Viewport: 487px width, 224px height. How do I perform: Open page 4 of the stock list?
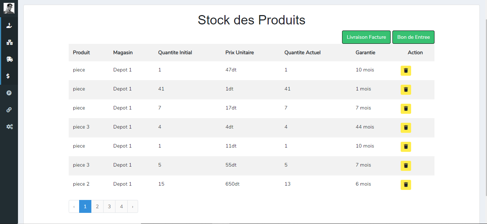[121, 206]
